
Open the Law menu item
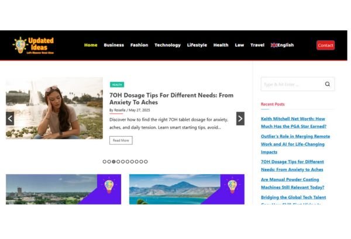point(239,45)
